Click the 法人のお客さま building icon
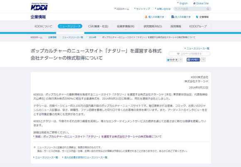 (x=173, y=17)
